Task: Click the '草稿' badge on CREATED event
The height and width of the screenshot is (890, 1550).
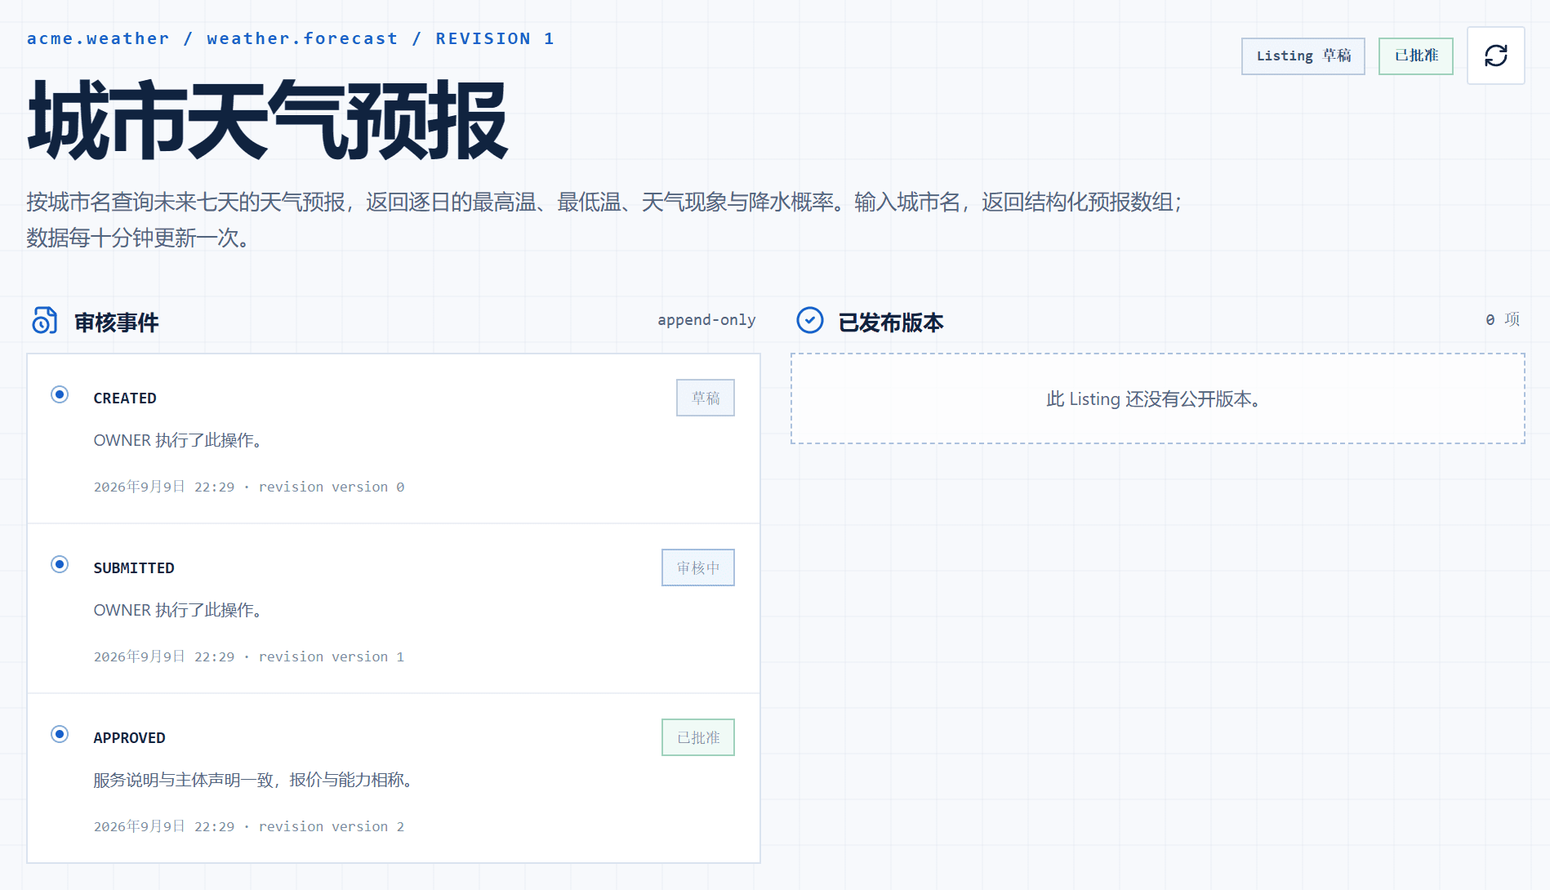Action: [x=705, y=398]
